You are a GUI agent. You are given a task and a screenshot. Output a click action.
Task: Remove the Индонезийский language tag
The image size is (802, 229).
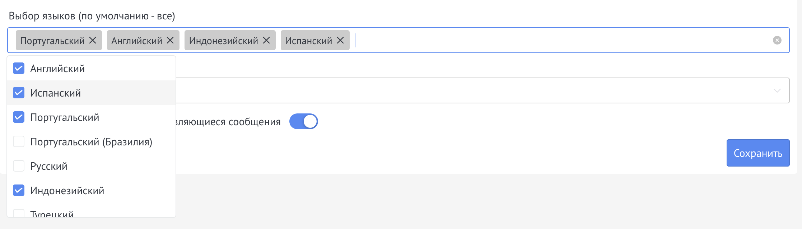point(266,41)
